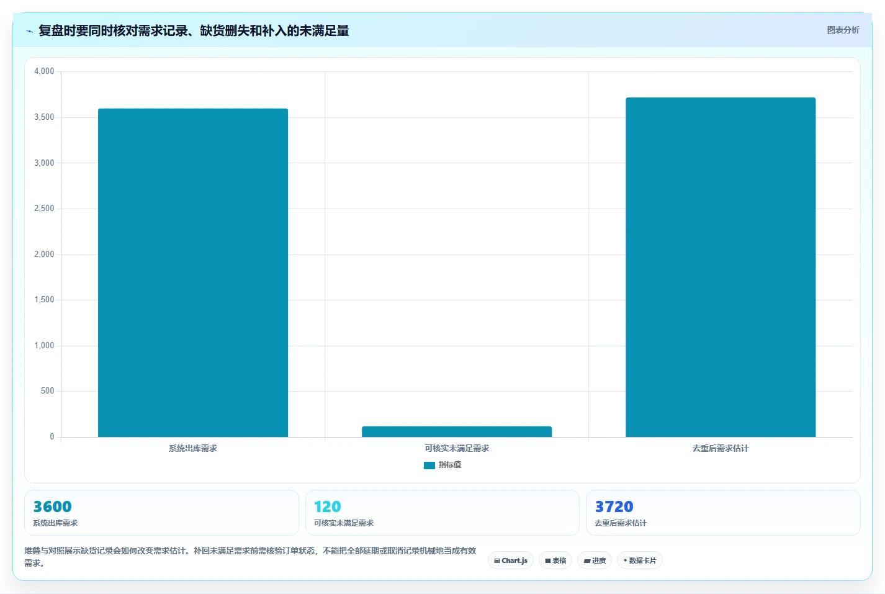Click the 4,000 y-axis tick label
Viewport: 885px width, 594px height.
pyautogui.click(x=44, y=71)
